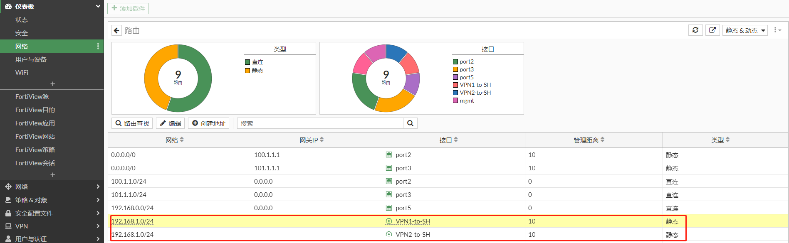This screenshot has width=789, height=243.
Task: Open FortiView源 in the sidebar
Action: click(32, 96)
